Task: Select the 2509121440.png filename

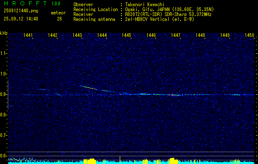Action: coord(21,11)
